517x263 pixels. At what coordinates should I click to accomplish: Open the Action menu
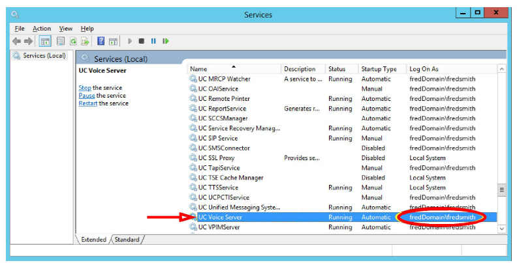click(42, 29)
